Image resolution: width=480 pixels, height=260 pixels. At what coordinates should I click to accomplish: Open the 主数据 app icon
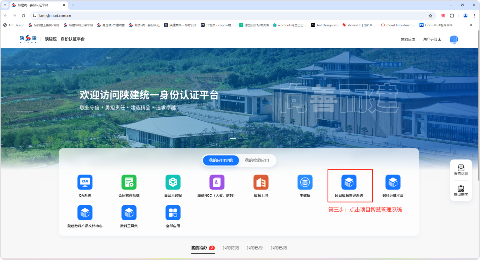tap(305, 182)
